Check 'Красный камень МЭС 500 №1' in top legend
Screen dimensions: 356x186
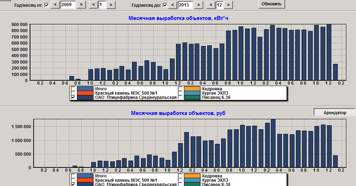(x=73, y=93)
